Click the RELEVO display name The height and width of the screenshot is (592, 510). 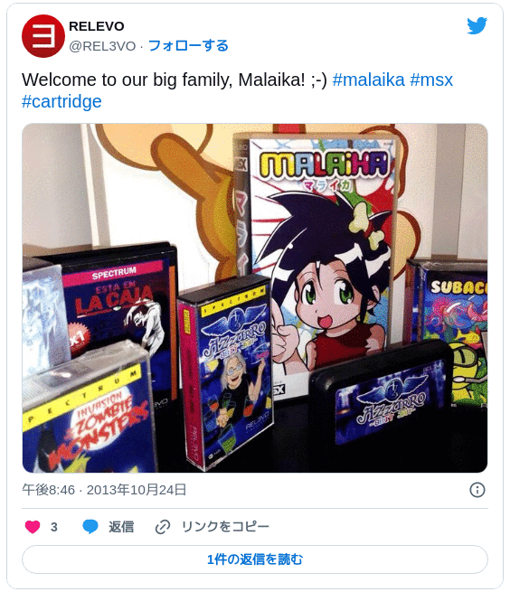97,26
